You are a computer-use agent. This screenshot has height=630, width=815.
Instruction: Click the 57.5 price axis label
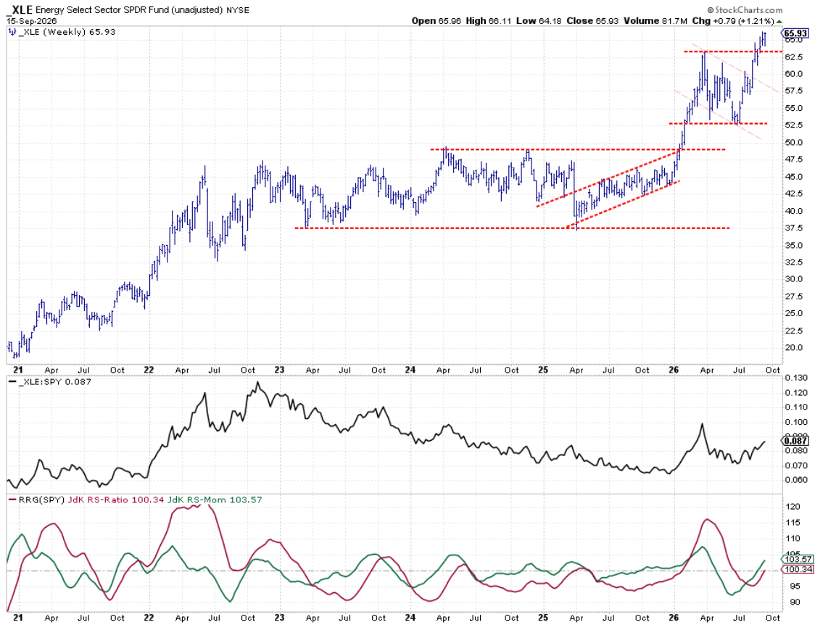[x=794, y=91]
